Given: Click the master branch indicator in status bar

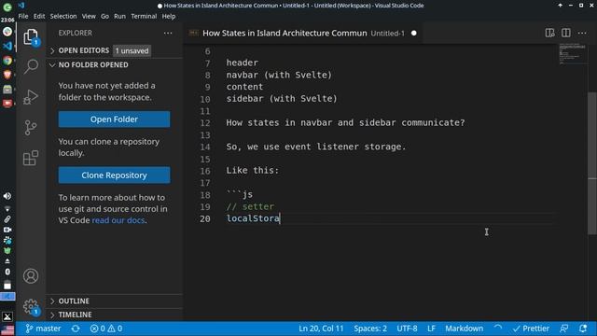Looking at the screenshot, I should [x=43, y=329].
